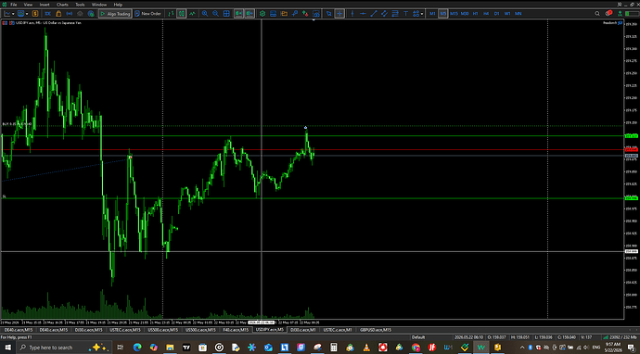640x354 pixels.
Task: Select the equidistant channel tool
Action: [x=384, y=14]
